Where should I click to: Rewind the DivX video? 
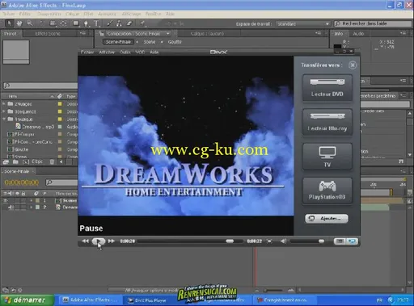point(85,241)
